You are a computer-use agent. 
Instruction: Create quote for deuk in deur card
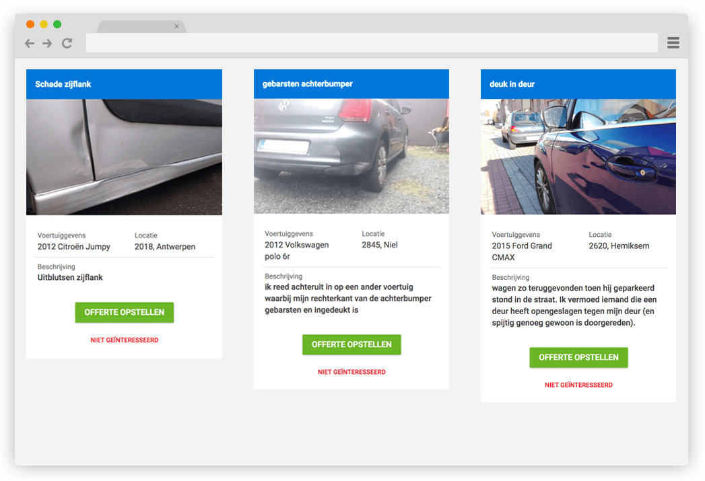578,357
